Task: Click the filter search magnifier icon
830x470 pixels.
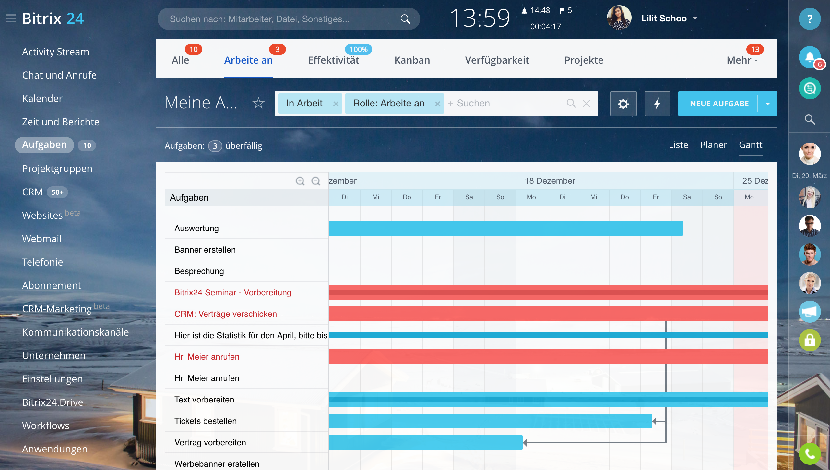Action: pyautogui.click(x=571, y=104)
